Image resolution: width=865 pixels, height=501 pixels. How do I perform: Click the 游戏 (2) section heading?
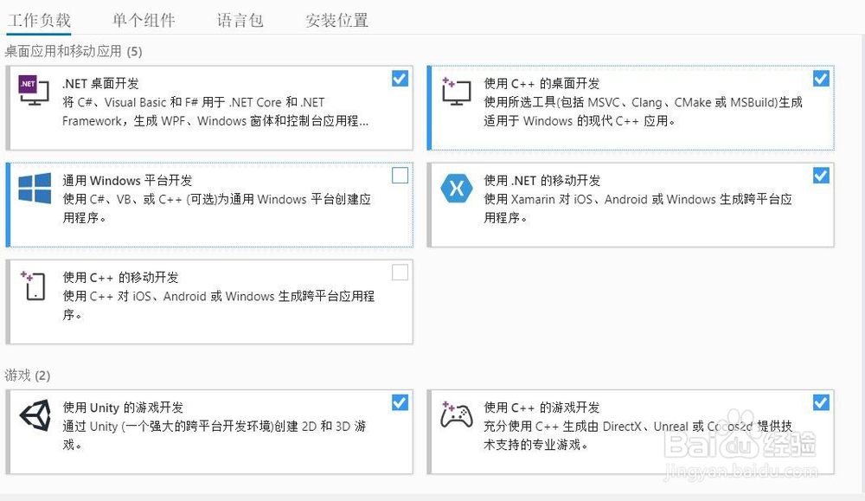(27, 376)
